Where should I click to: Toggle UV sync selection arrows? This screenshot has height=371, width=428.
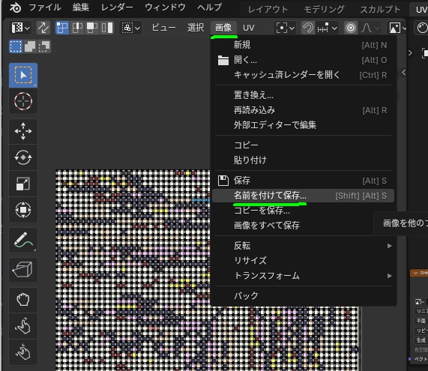tap(43, 28)
